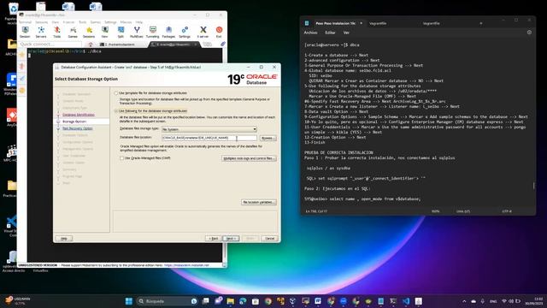The height and width of the screenshot is (308, 547).
Task: Open Editar menu in Notepad
Action: tap(330, 33)
